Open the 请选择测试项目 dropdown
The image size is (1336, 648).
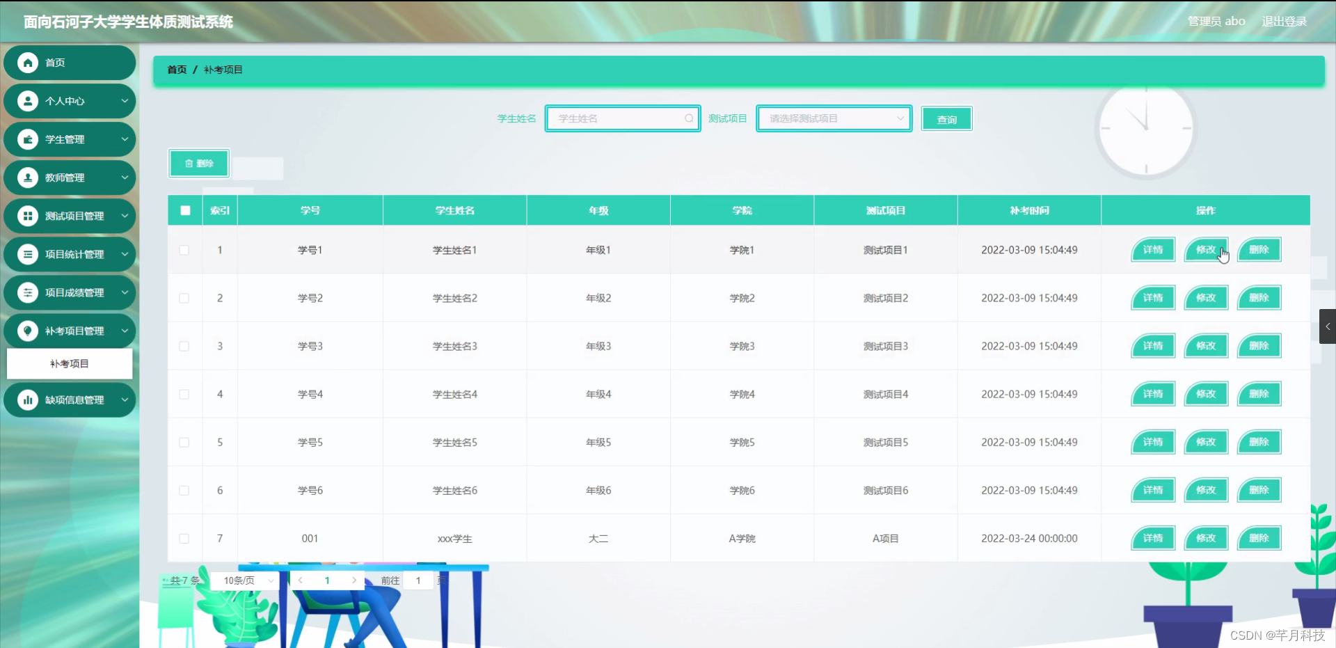(x=833, y=118)
